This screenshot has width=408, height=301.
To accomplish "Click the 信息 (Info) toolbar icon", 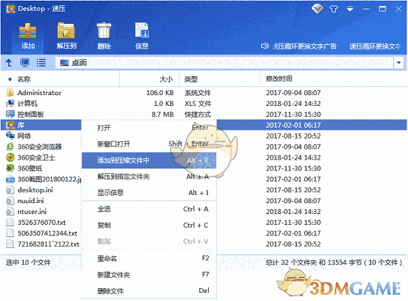I will click(142, 31).
